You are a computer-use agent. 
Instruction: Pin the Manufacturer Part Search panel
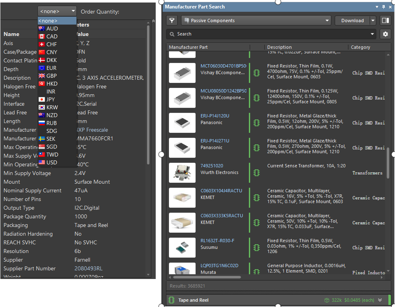(x=384, y=7)
